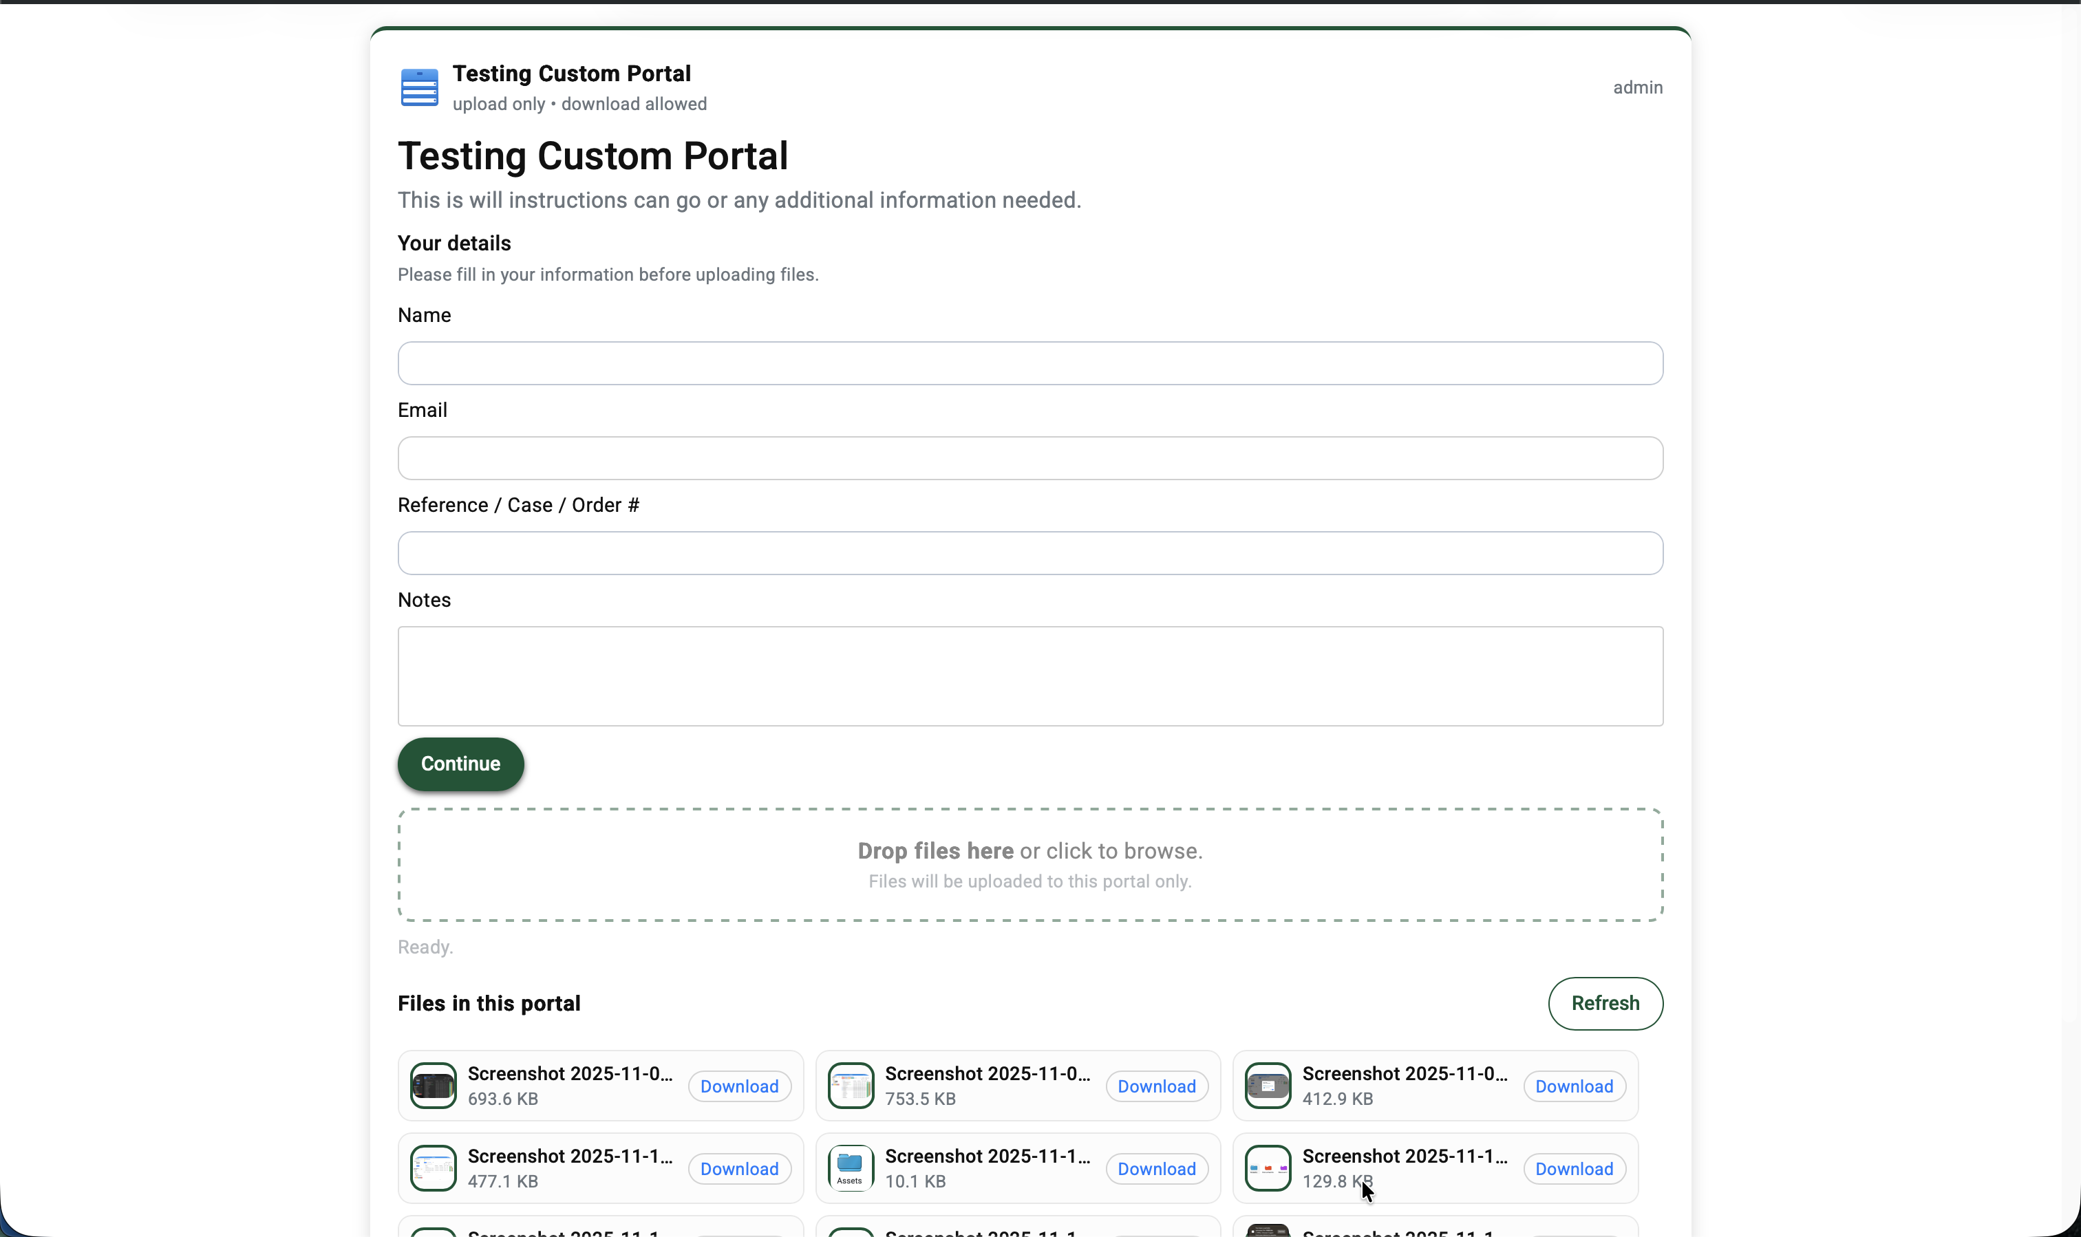The width and height of the screenshot is (2081, 1237).
Task: Click the Refresh button above the file list
Action: pos(1605,1003)
